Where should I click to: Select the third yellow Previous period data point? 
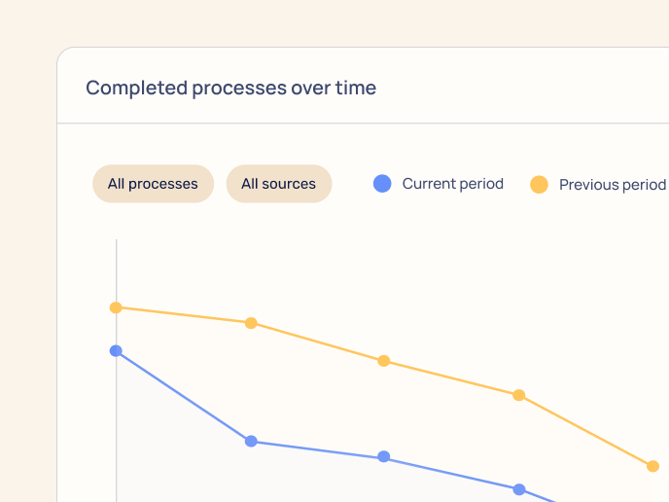tap(384, 361)
